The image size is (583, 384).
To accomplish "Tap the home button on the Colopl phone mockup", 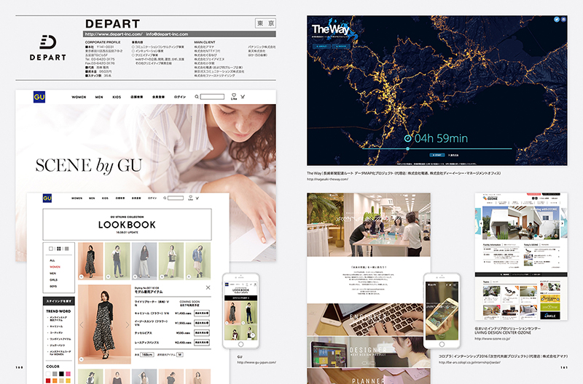I will (442, 344).
